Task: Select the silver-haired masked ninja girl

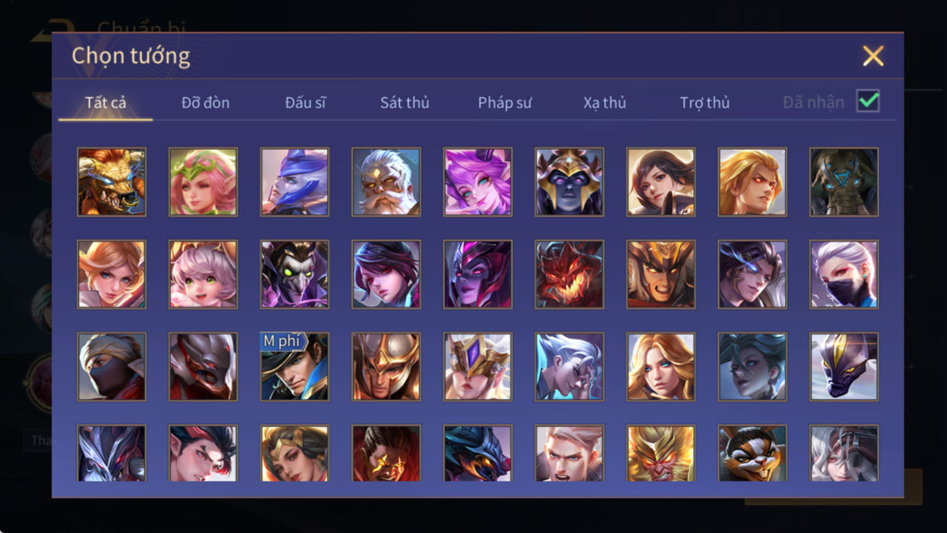Action: click(844, 274)
